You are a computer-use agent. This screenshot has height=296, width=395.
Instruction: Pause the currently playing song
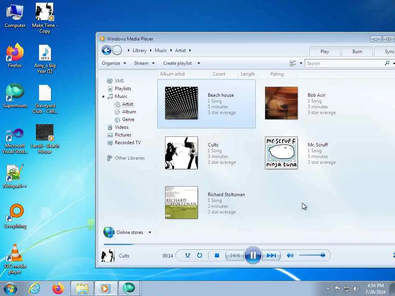[253, 256]
